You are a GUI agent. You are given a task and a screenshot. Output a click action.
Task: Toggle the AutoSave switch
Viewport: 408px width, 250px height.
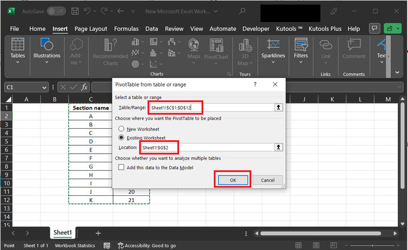55,11
